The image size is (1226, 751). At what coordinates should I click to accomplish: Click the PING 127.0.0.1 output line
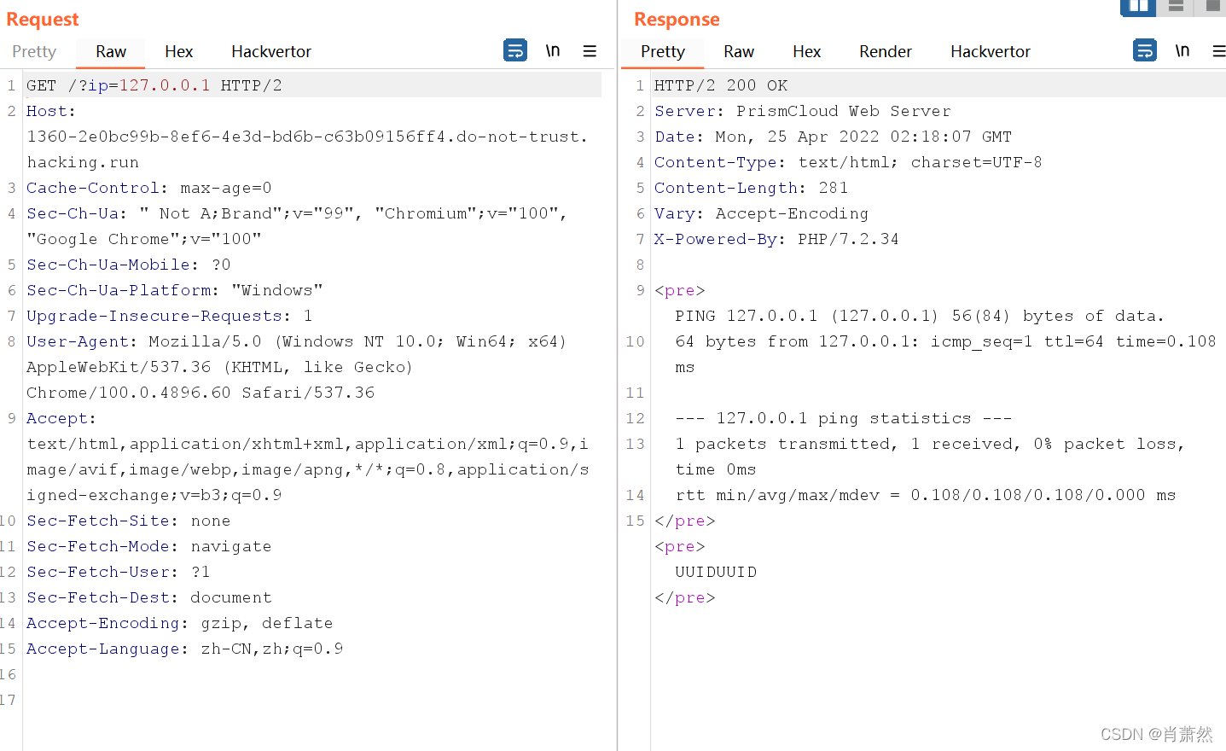coord(920,316)
